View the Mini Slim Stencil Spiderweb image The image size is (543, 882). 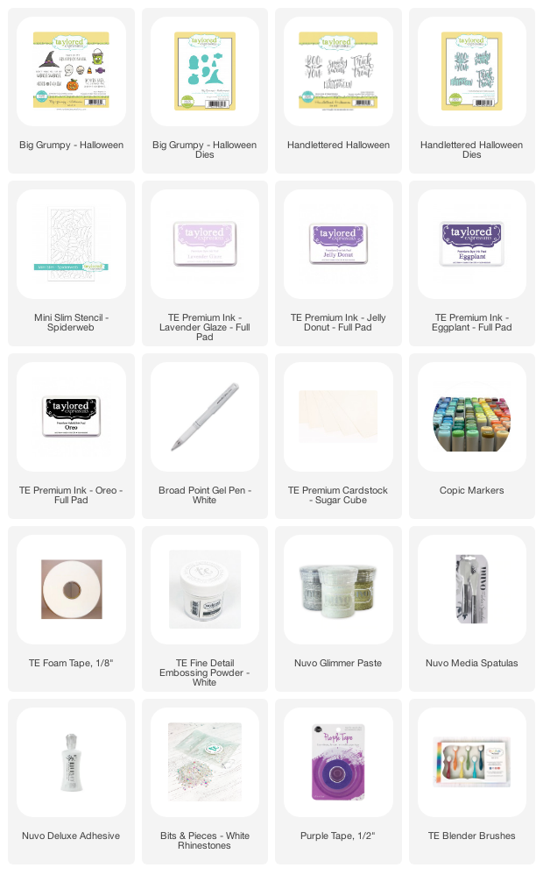tap(72, 244)
